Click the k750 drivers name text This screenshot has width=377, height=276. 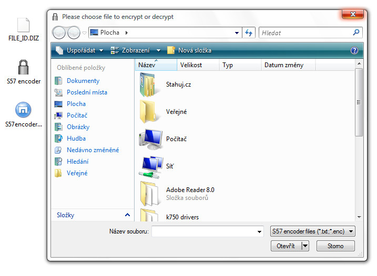(182, 217)
